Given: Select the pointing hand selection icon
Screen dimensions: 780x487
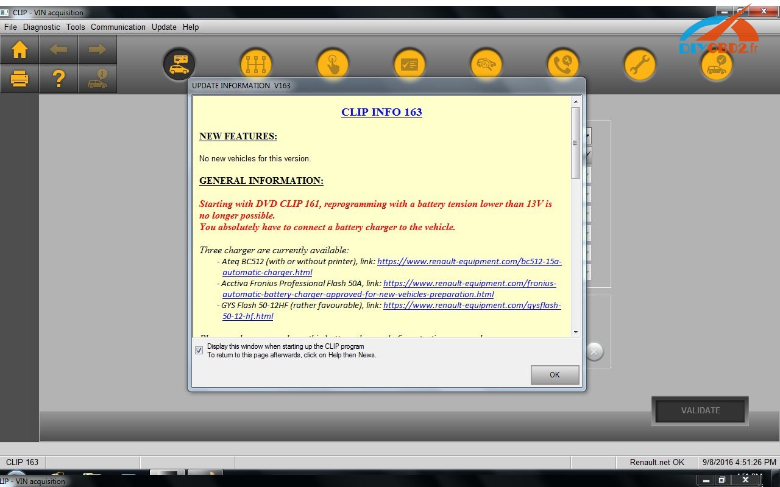Looking at the screenshot, I should pyautogui.click(x=332, y=63).
